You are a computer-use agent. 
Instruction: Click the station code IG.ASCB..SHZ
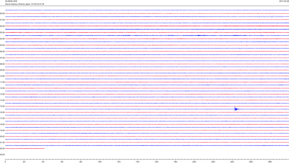11,1
